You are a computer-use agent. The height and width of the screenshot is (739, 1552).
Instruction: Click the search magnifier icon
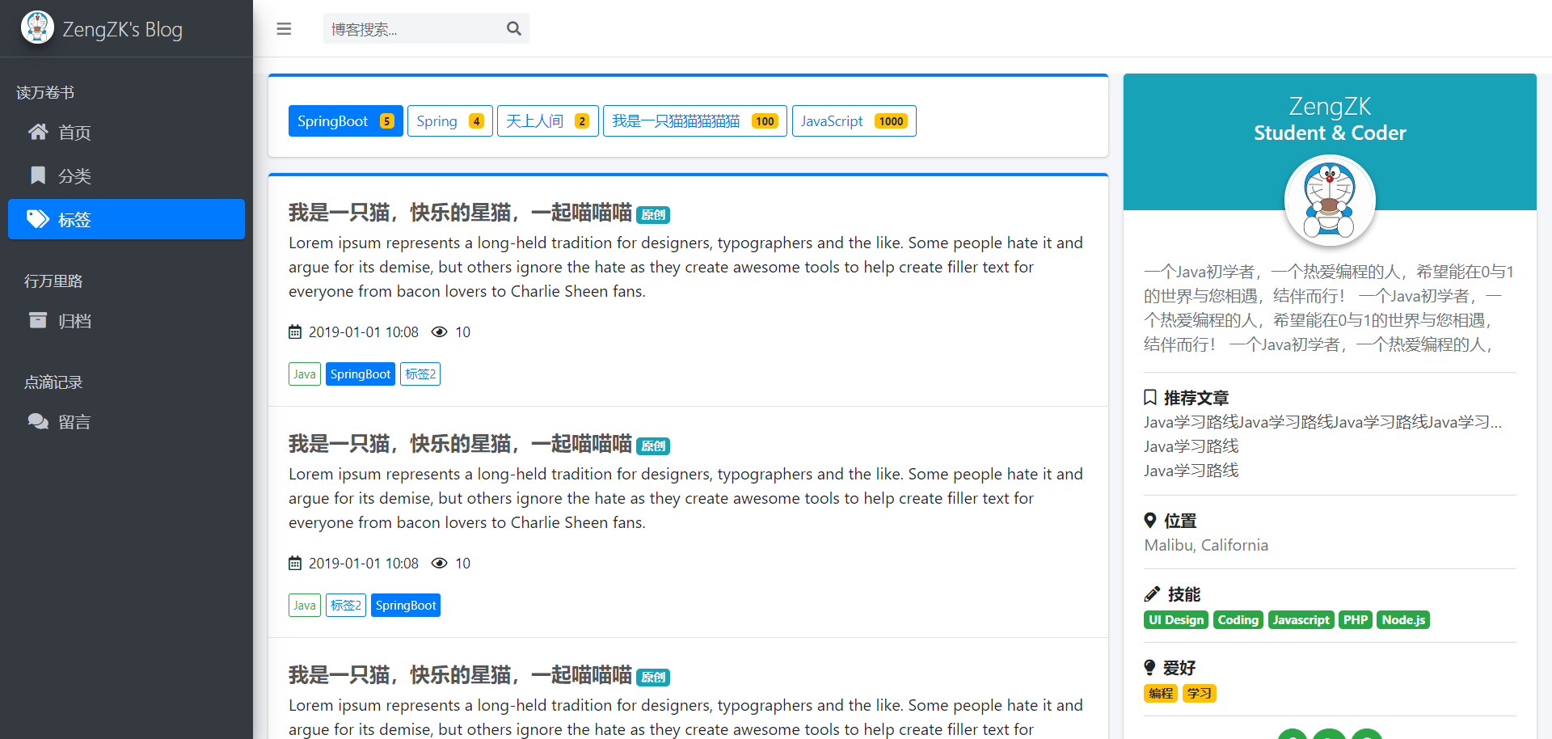[514, 29]
